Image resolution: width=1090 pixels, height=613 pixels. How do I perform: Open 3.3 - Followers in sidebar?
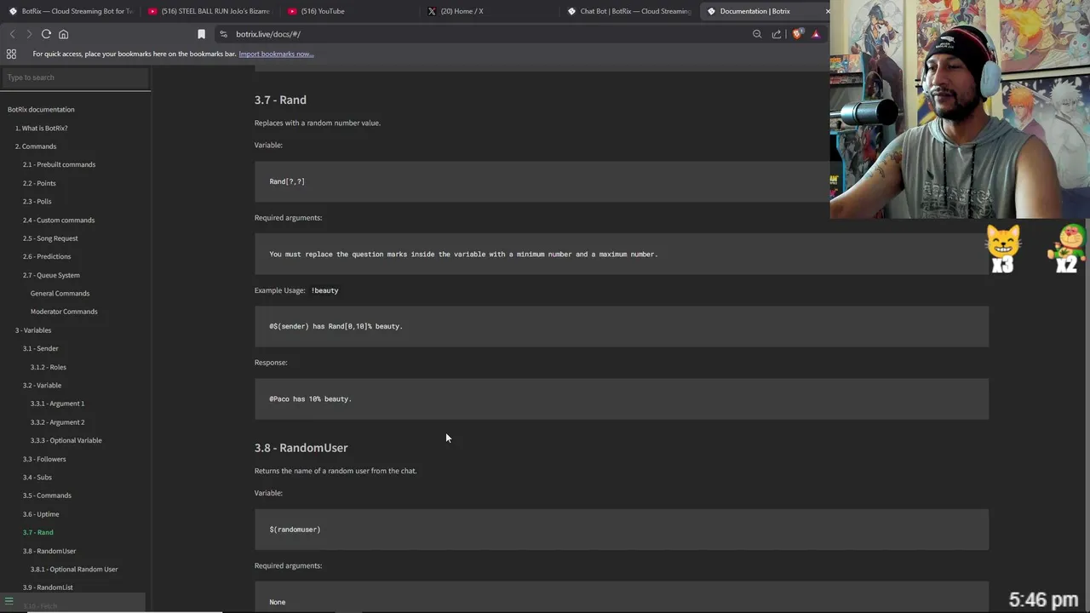pyautogui.click(x=44, y=459)
